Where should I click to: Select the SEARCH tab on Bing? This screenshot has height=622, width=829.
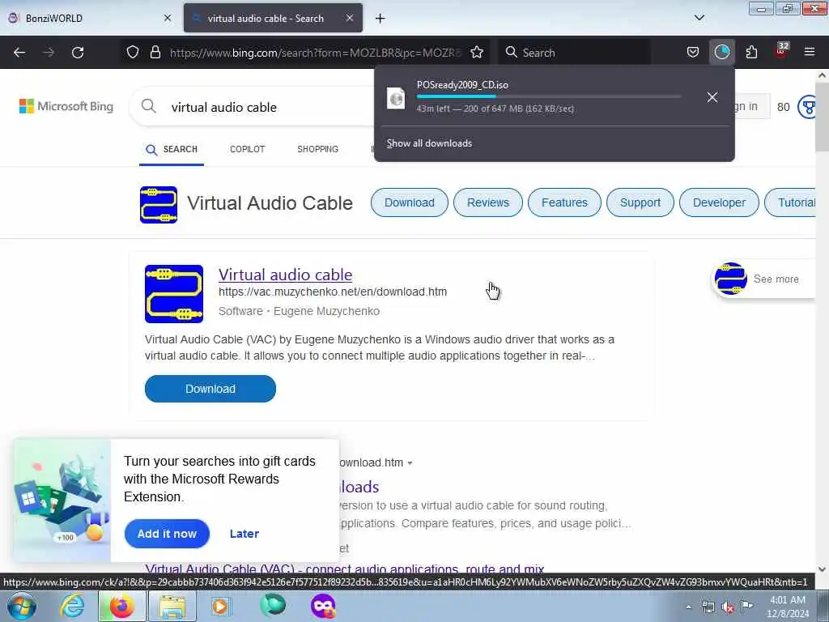[x=172, y=150]
